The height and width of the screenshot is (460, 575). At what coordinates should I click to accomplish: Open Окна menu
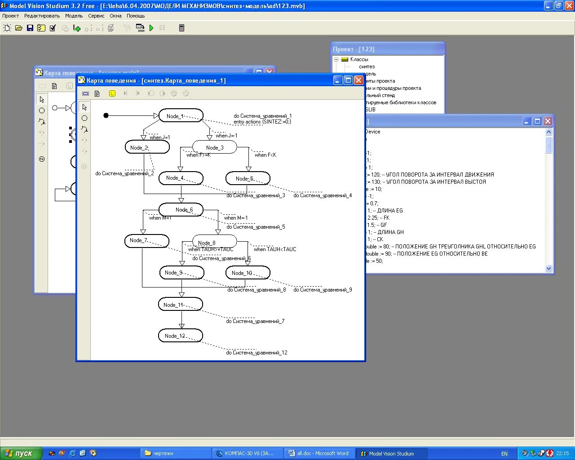115,16
